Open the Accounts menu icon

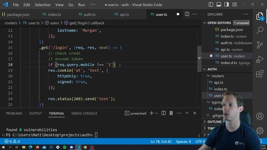point(259,116)
